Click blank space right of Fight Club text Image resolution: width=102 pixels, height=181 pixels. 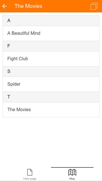(x=63, y=59)
